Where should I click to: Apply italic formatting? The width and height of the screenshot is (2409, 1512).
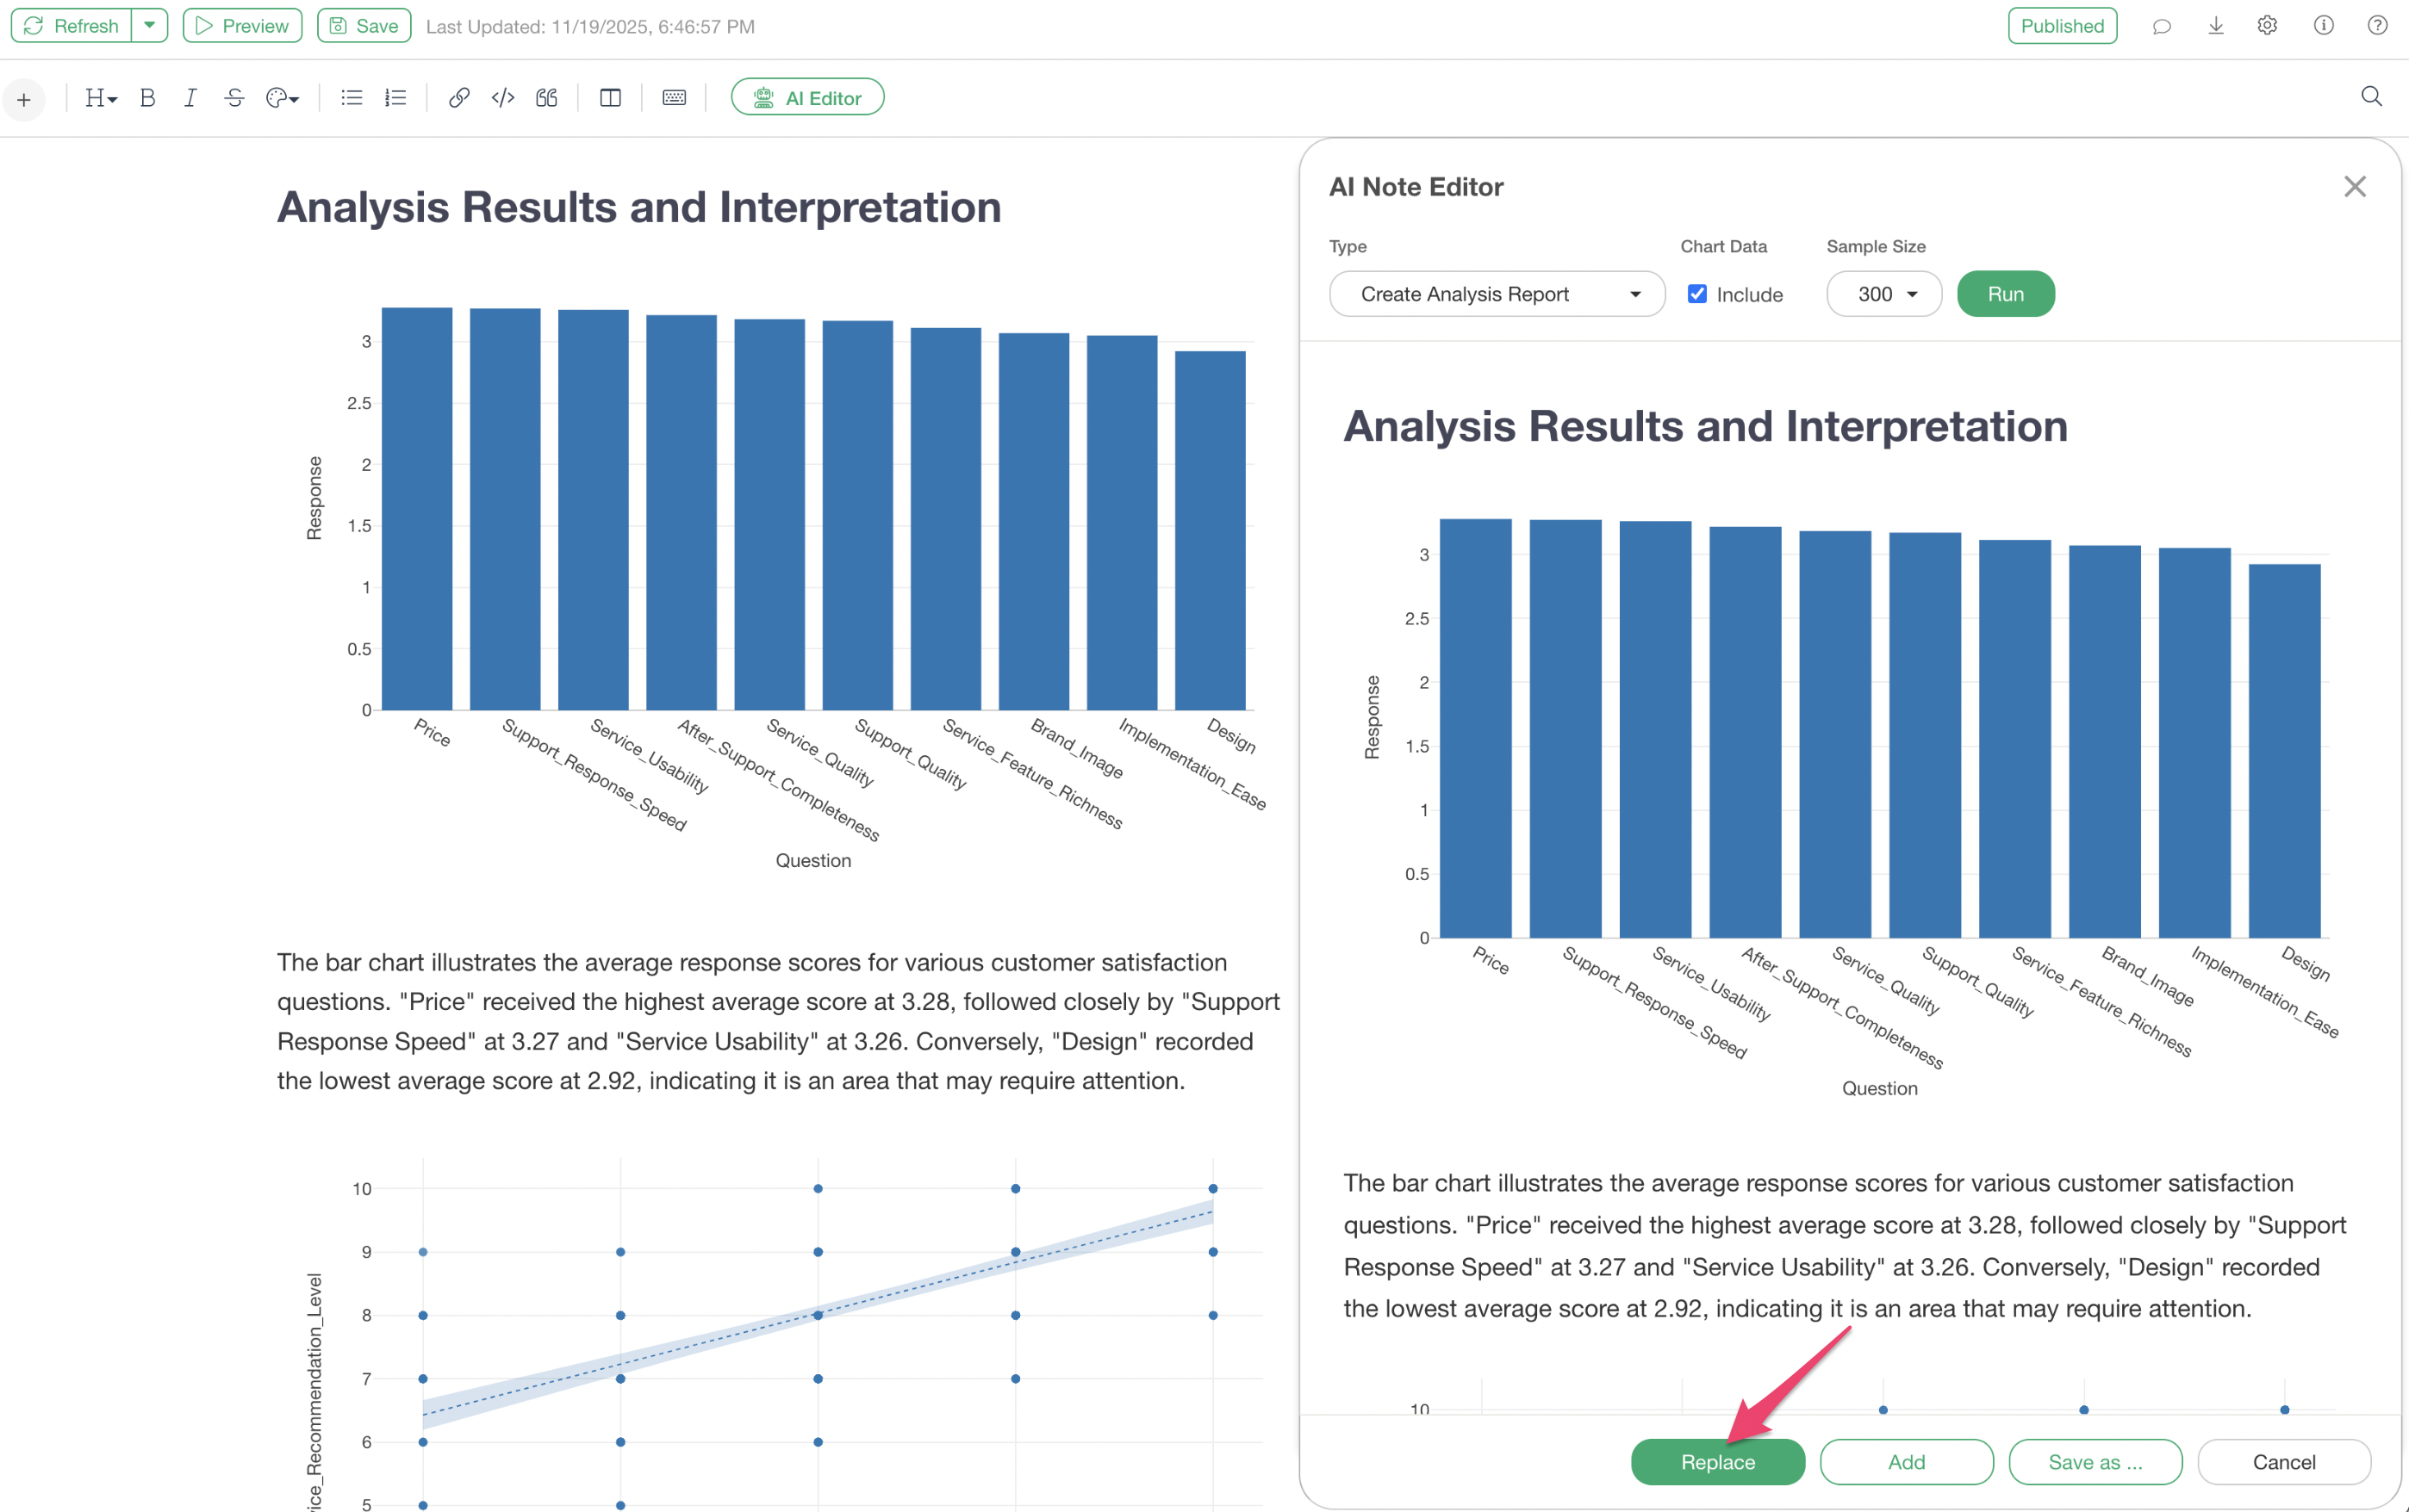(x=190, y=98)
